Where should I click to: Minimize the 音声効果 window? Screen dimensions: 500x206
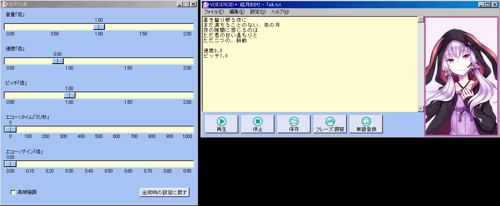click(180, 4)
